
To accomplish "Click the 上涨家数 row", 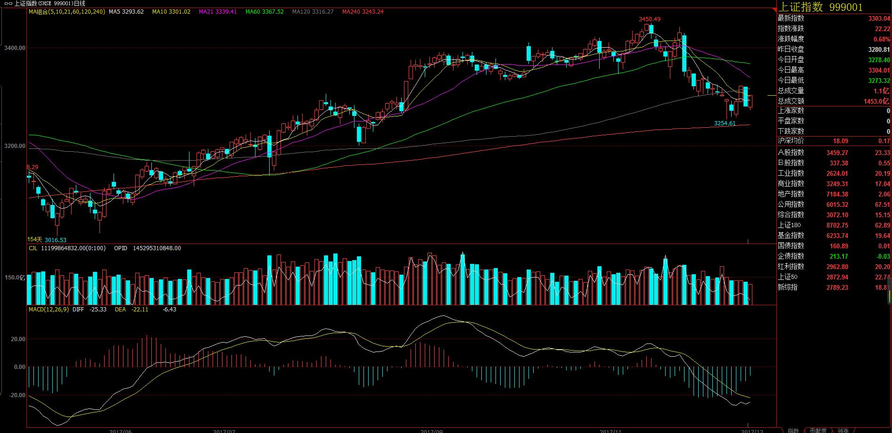I will coord(834,111).
